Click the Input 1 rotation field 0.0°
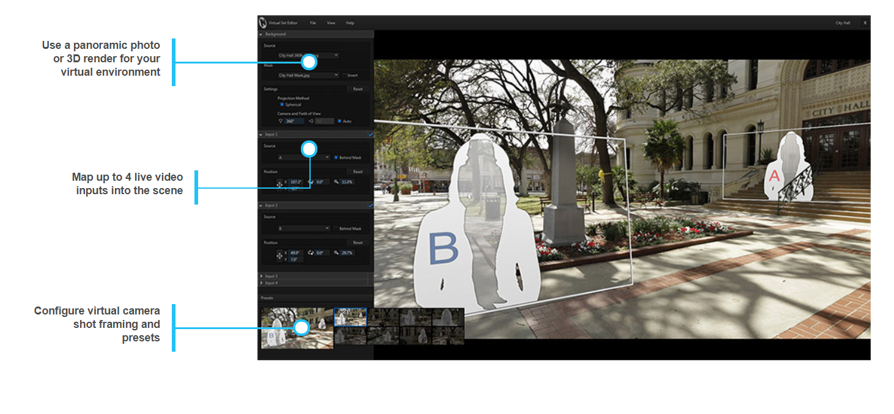The image size is (894, 414). tap(322, 182)
